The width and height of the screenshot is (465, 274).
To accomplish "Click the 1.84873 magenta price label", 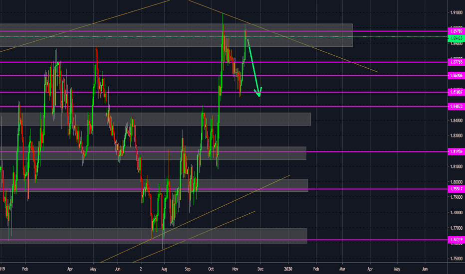I will click(x=455, y=107).
